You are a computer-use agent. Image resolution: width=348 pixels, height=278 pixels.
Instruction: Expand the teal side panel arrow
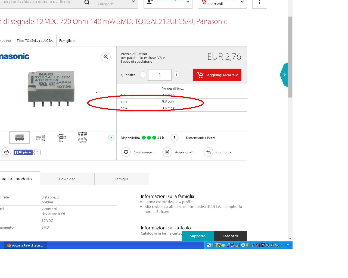coord(284,75)
